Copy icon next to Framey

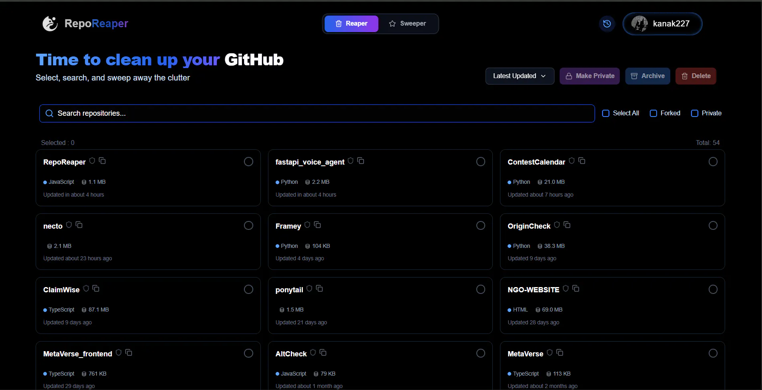[317, 225]
